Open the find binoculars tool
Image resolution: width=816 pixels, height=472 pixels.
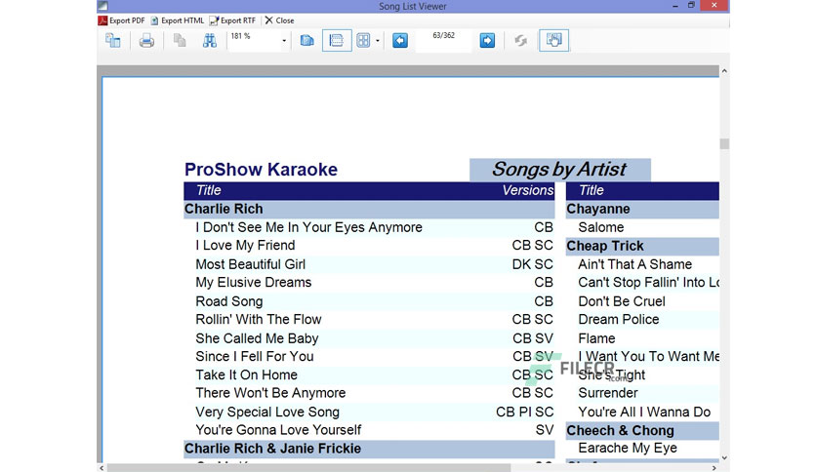click(x=209, y=41)
